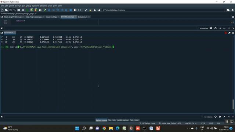Show the Files pane
The width and height of the screenshot is (235, 132).
pyautogui.click(x=109, y=120)
